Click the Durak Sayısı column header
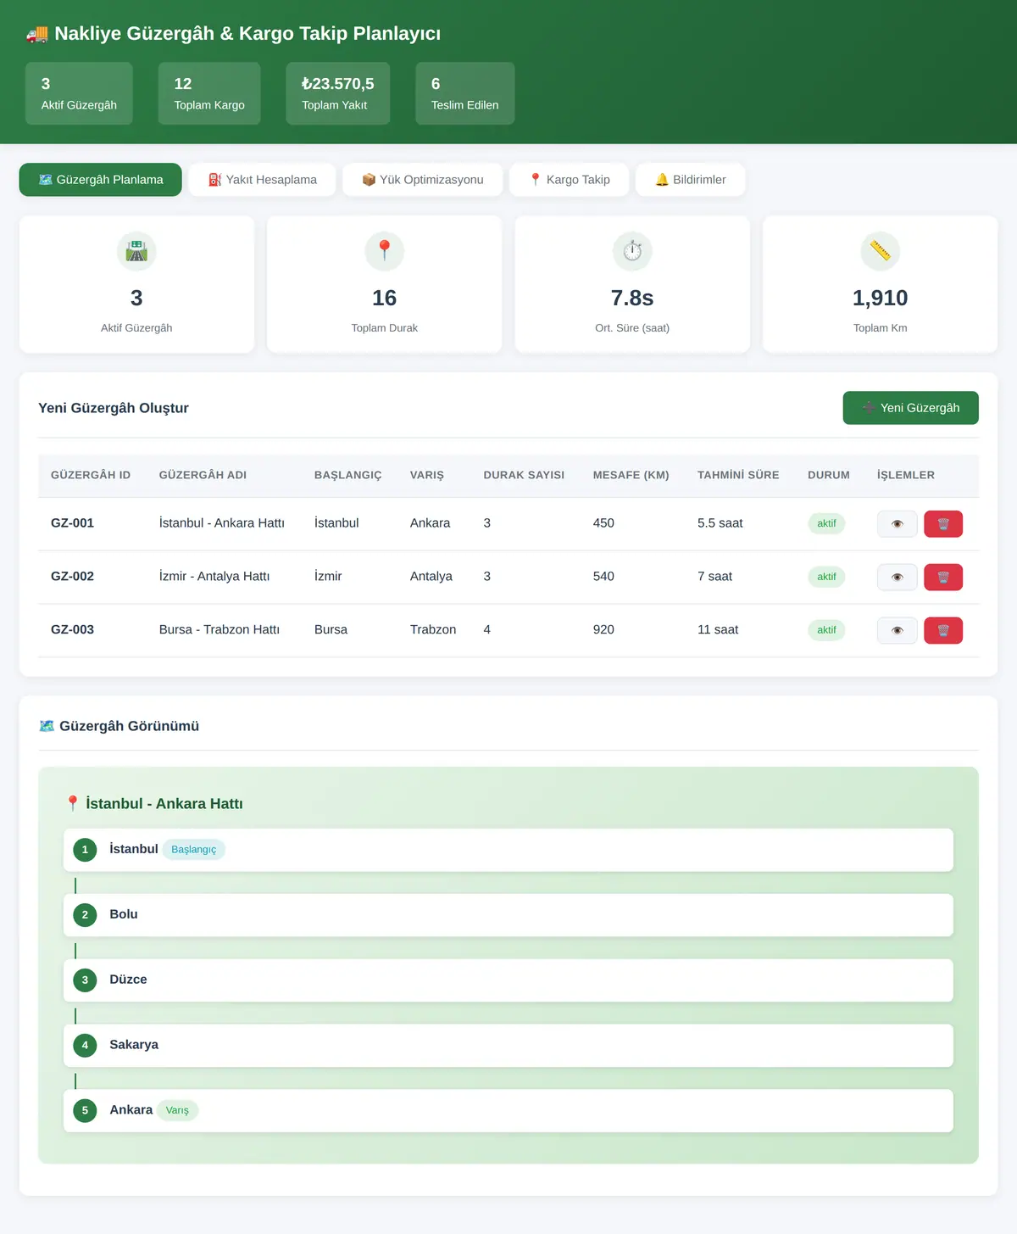 [524, 475]
